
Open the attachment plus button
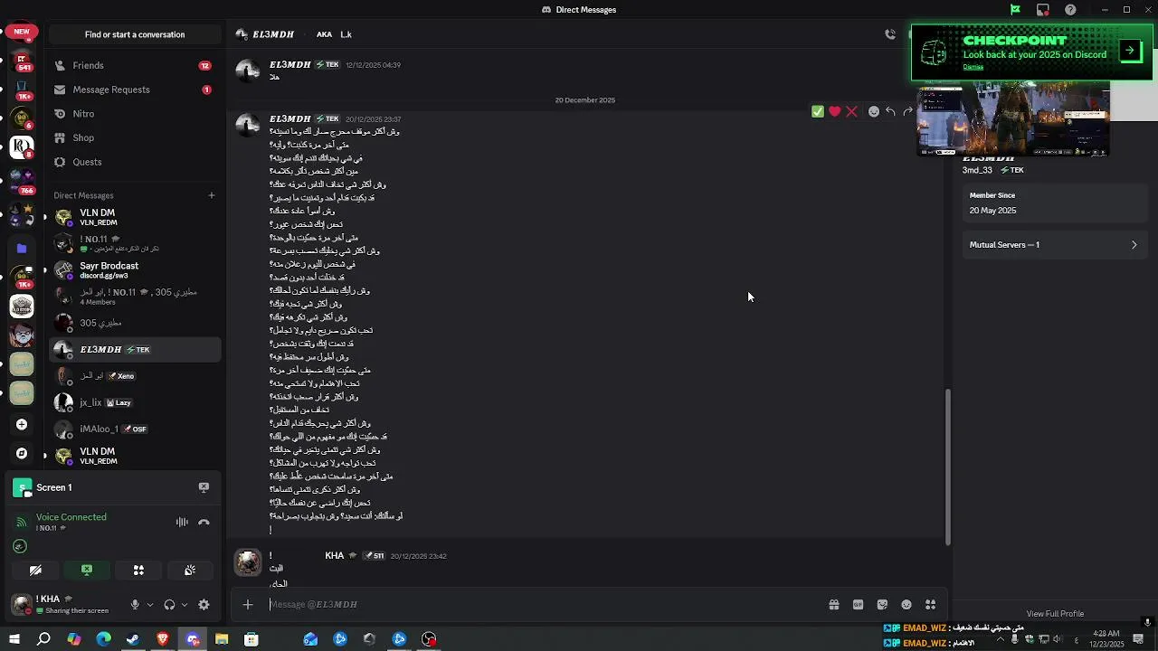248,605
